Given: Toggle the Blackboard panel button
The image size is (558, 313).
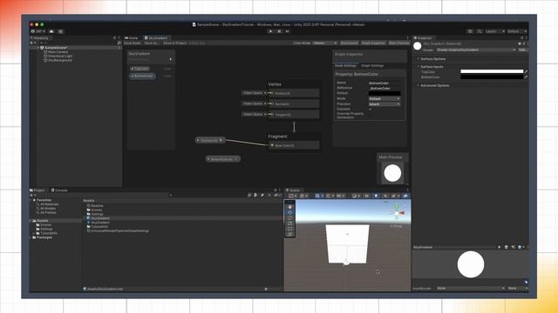Looking at the screenshot, I should click(349, 43).
